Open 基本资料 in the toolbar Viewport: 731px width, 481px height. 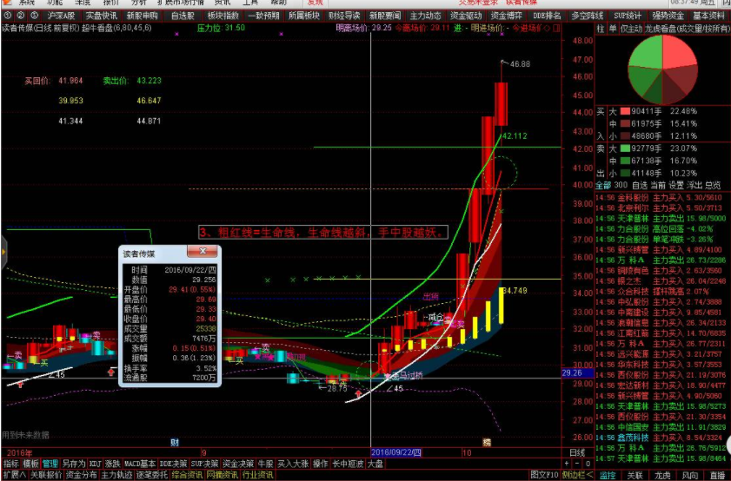click(708, 16)
